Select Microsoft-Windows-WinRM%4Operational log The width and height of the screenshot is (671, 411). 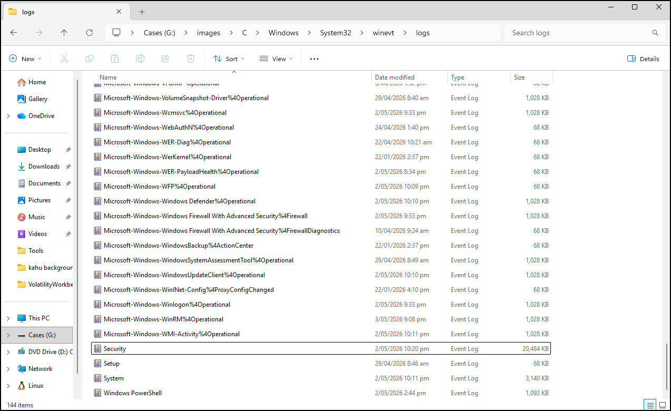[321, 319]
